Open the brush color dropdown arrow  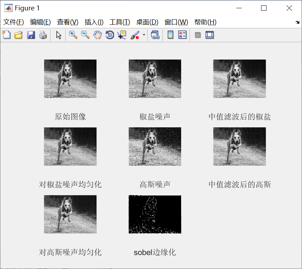coord(144,35)
